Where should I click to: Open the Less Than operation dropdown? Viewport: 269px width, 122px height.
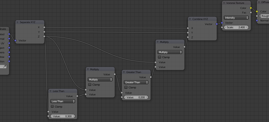(x=63, y=101)
